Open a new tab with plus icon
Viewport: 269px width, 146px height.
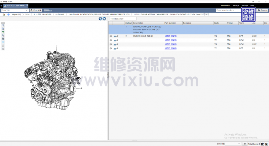click(1, 5)
